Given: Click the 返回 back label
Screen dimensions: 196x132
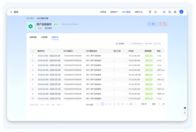Looking at the screenshot, I should tap(16, 12).
